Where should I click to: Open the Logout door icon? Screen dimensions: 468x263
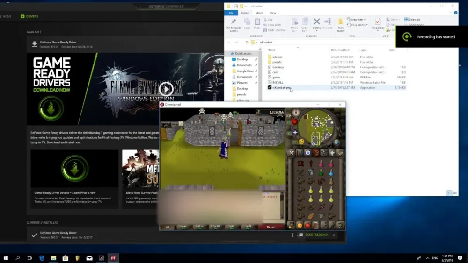(315, 226)
